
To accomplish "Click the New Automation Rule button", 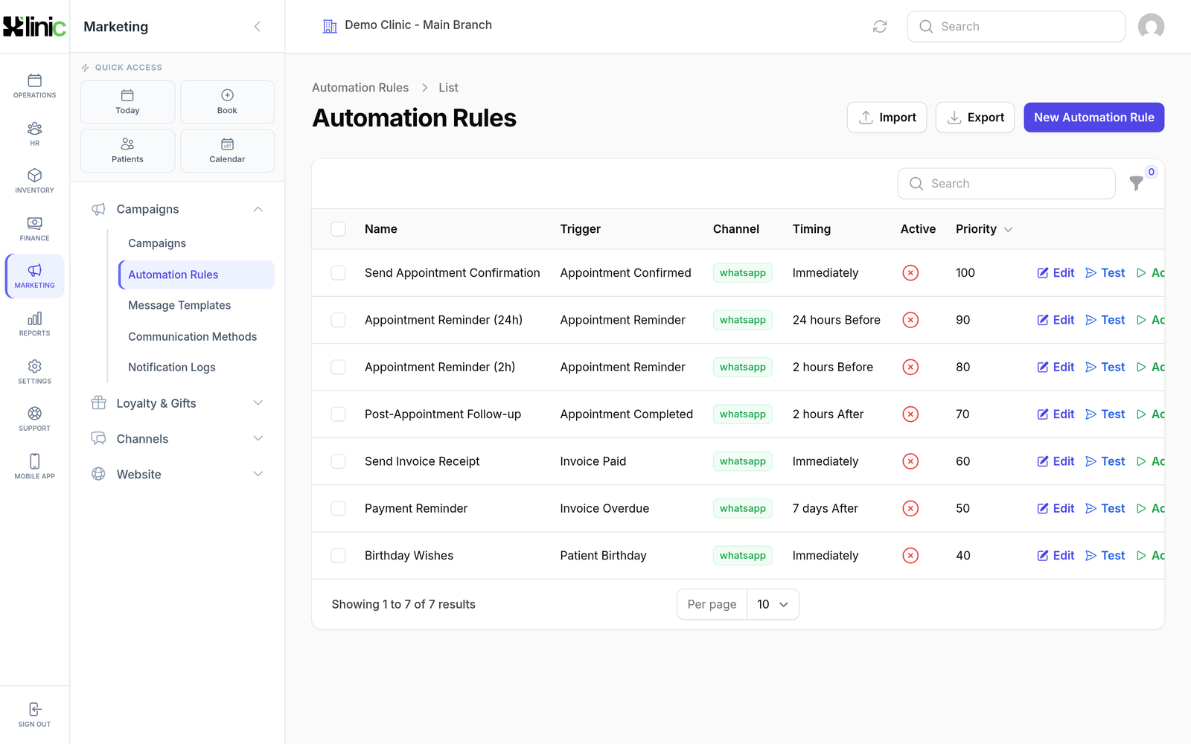I will 1093,118.
